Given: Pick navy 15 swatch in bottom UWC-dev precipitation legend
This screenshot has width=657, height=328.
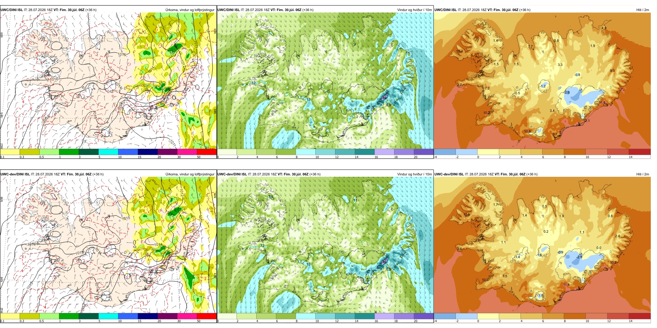Looking at the screenshot, I should [x=148, y=316].
